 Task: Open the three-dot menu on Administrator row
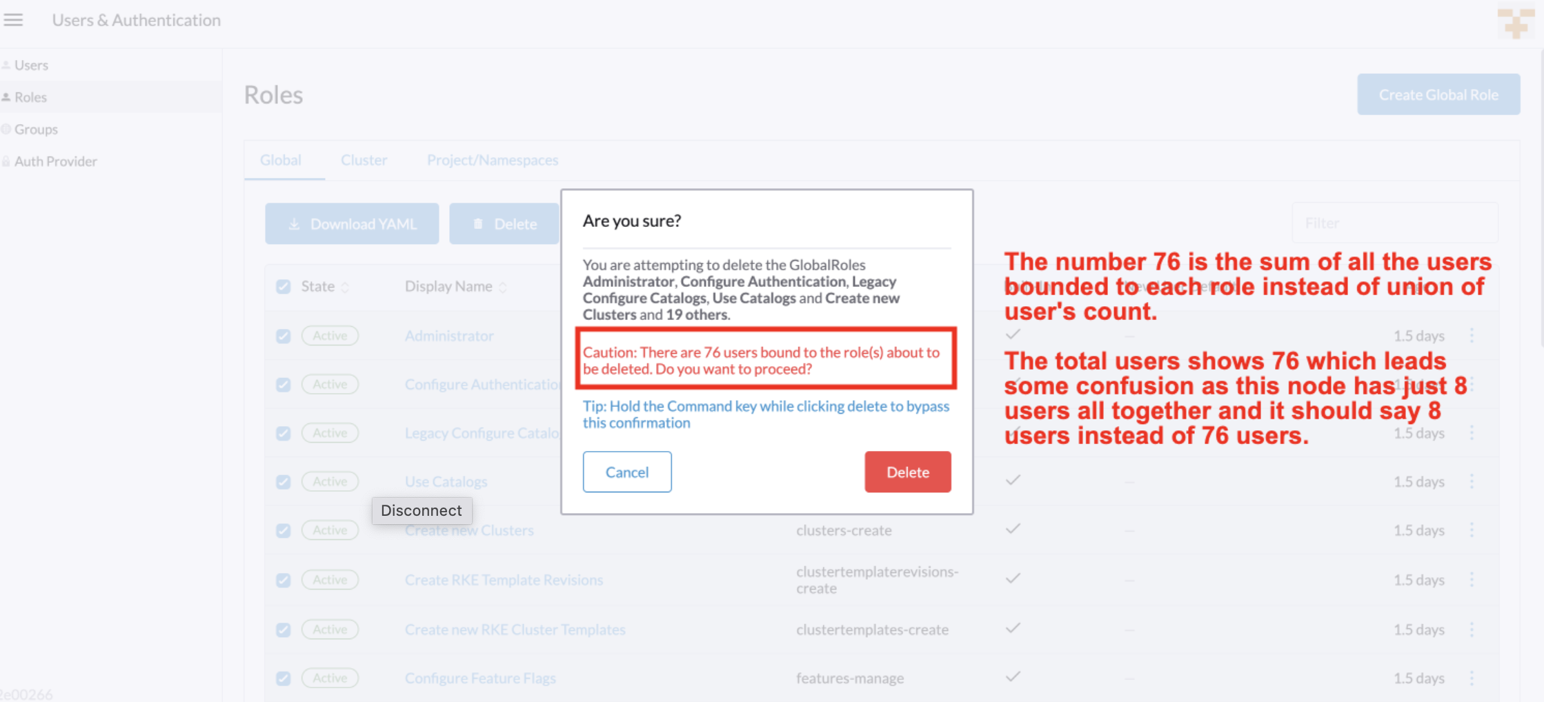click(1472, 336)
